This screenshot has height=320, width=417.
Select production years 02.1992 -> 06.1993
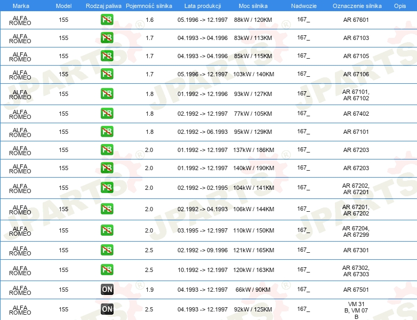click(x=203, y=132)
